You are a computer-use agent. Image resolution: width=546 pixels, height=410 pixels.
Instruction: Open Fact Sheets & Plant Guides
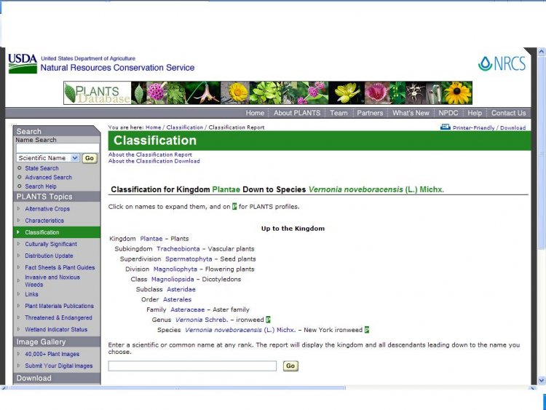pyautogui.click(x=60, y=267)
